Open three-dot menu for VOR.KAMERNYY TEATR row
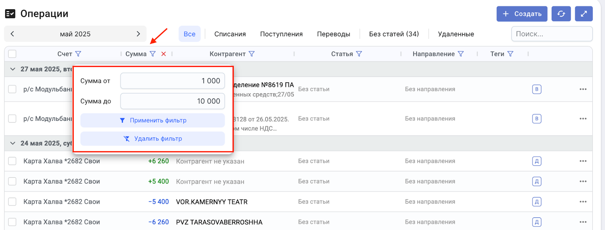Screen dimensions: 605x230 point(583,202)
